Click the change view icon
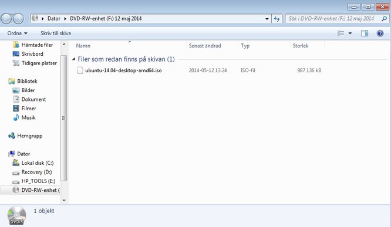The width and height of the screenshot is (391, 227). pyautogui.click(x=341, y=33)
